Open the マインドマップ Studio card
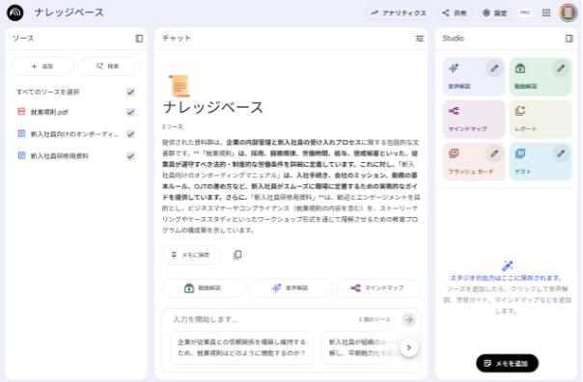The width and height of the screenshot is (583, 382). [474, 120]
